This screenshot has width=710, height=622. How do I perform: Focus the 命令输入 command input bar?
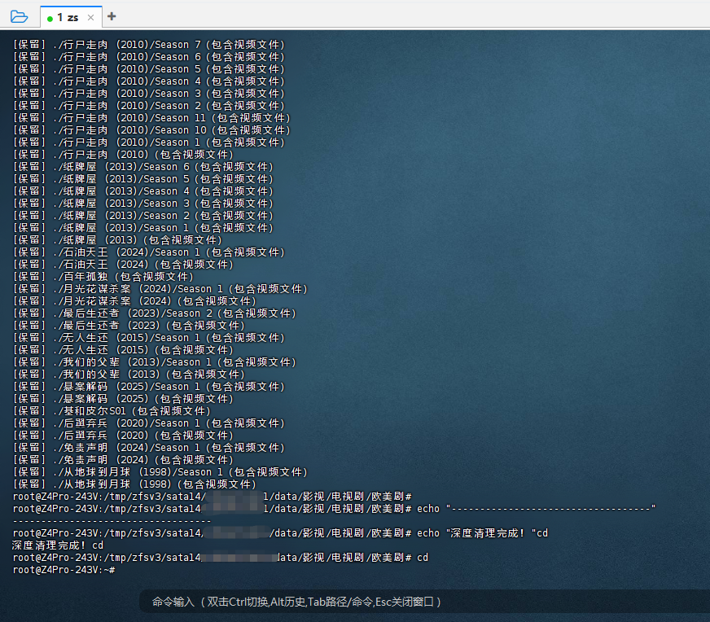click(296, 602)
